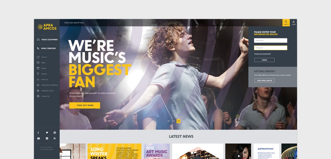
Task: Go to slide 01 of carousel
Action: pyautogui.click(x=169, y=121)
